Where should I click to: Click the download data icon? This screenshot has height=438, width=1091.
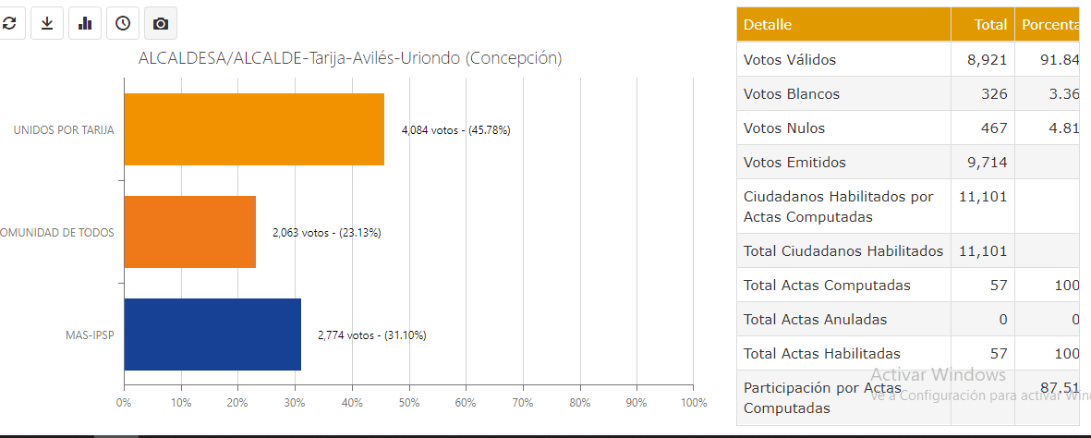[47, 23]
